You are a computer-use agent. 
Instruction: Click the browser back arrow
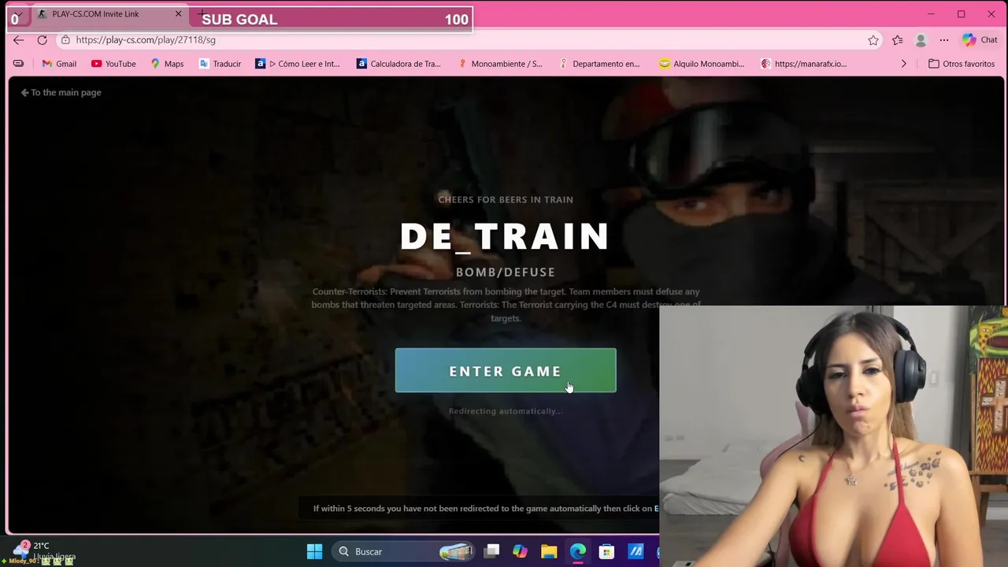[x=18, y=40]
